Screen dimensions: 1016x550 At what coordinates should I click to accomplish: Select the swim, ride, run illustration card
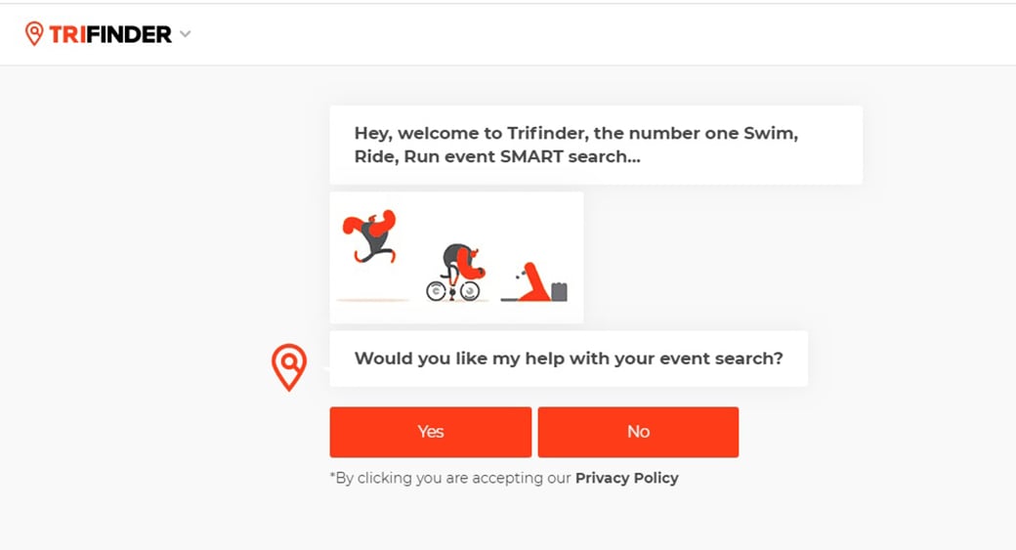click(456, 257)
